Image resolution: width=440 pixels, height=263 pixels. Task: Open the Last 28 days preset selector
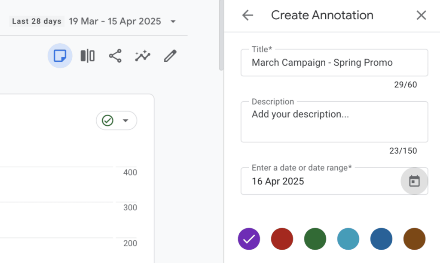[36, 21]
